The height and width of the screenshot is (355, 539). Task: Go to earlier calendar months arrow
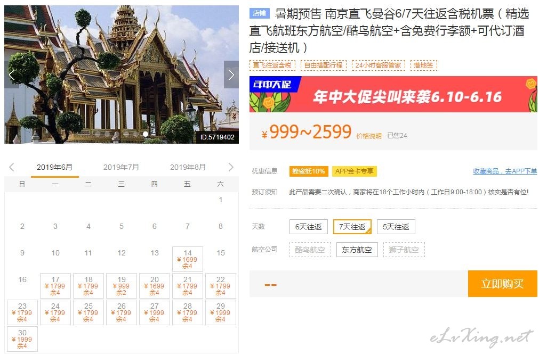pyautogui.click(x=12, y=167)
